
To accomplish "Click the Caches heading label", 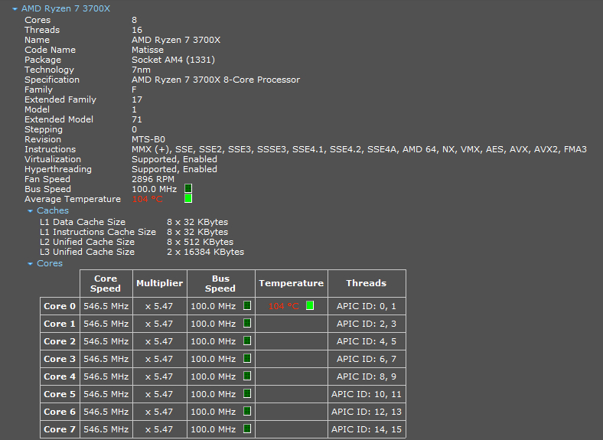I will click(x=53, y=210).
